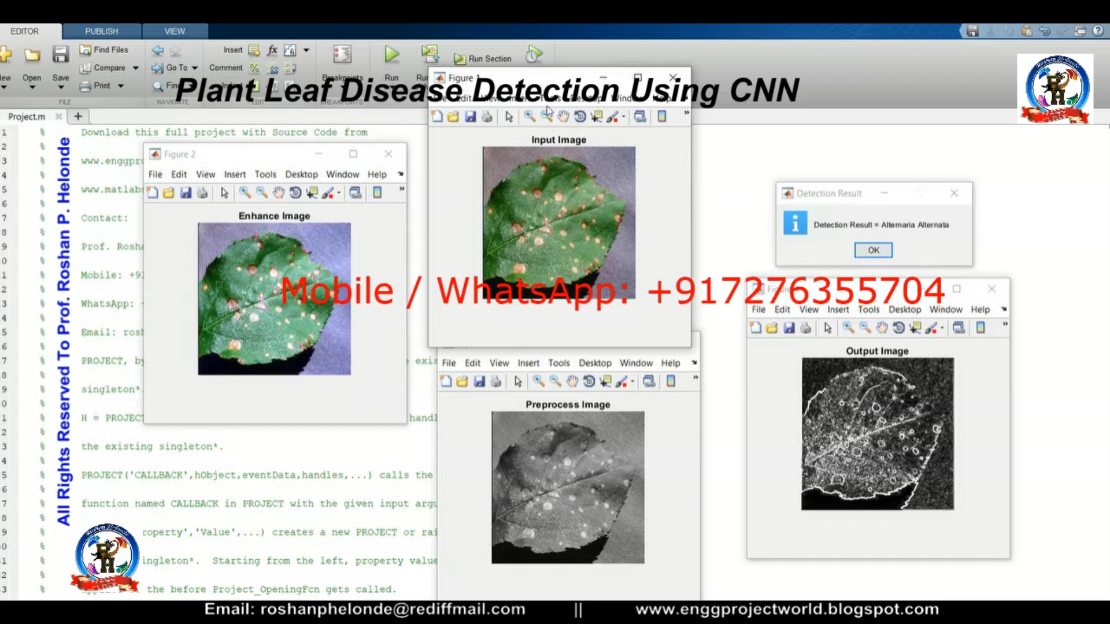Select Pan hand tool in Figure 2

[279, 193]
